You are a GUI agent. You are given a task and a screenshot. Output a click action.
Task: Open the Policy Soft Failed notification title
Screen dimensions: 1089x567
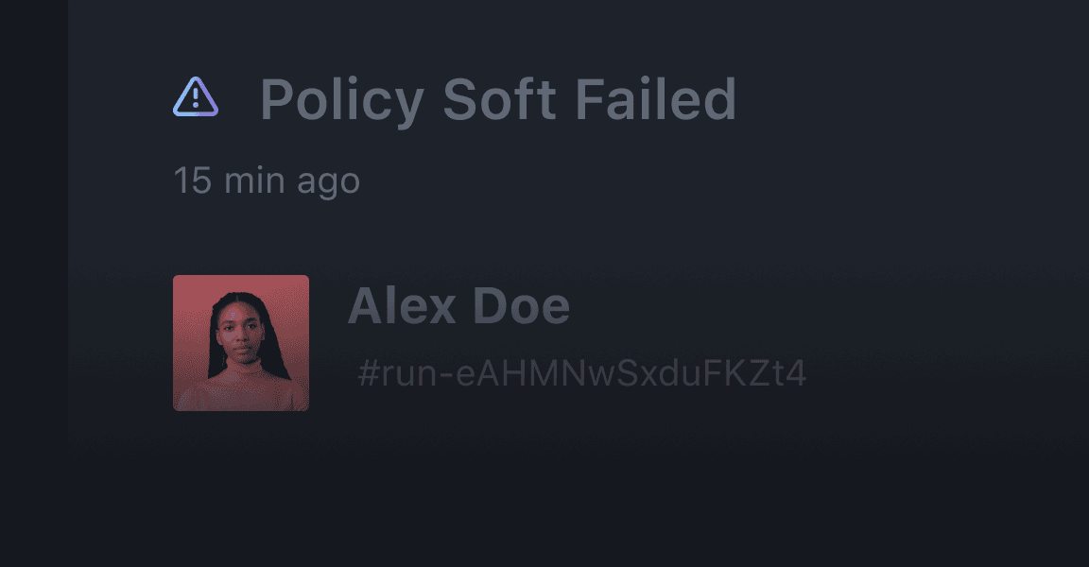coord(498,100)
